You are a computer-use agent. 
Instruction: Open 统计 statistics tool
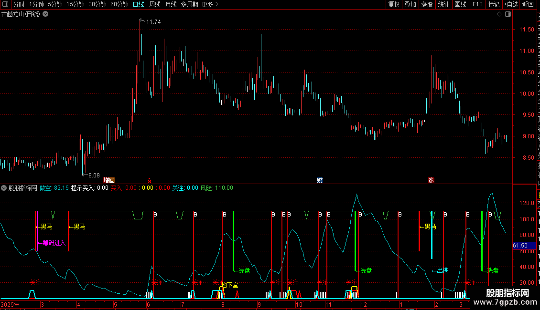[443, 4]
